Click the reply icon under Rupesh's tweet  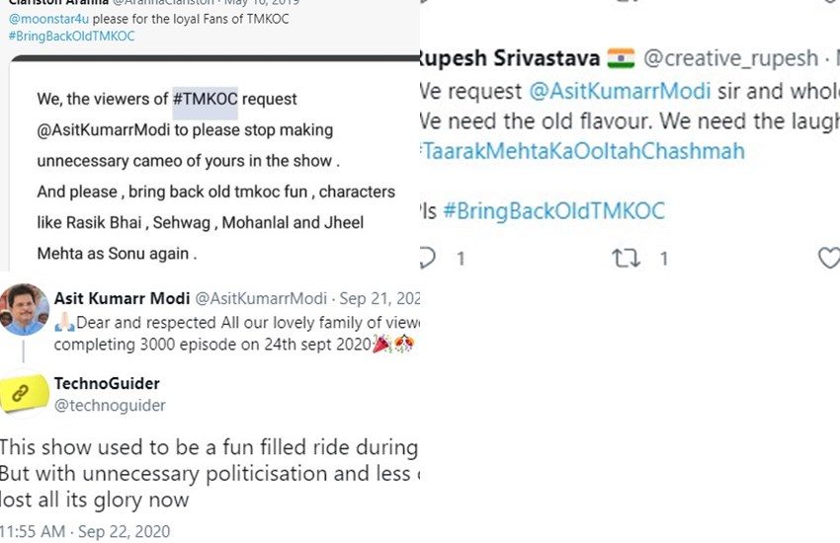pos(428,258)
